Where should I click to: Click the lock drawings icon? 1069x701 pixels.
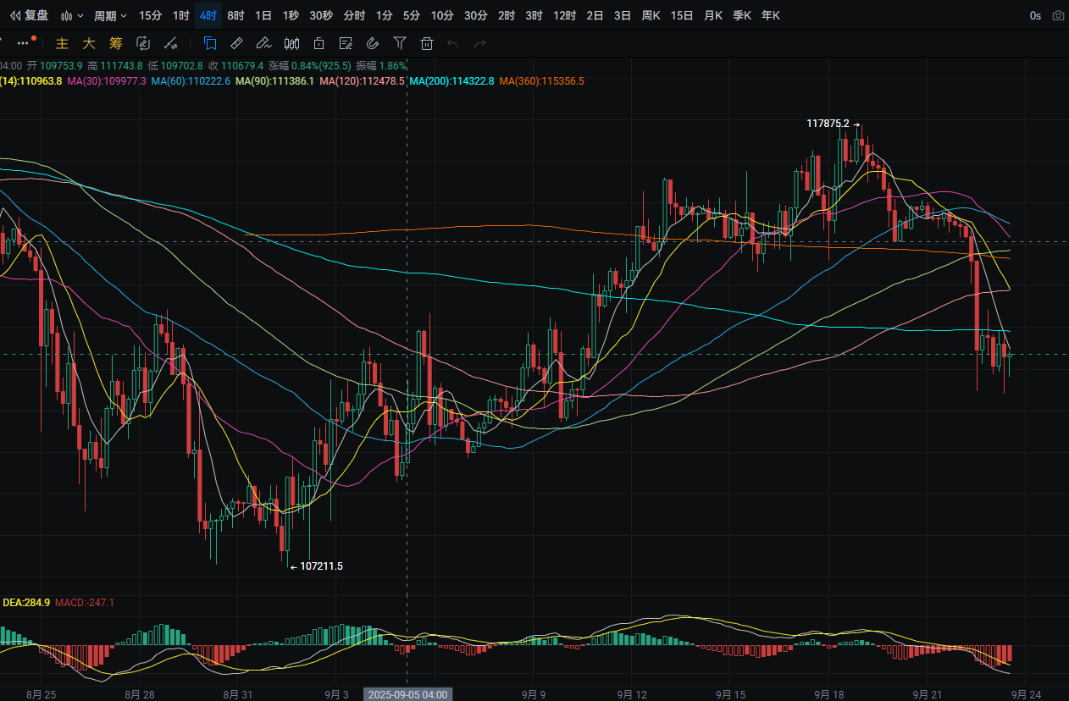pos(318,43)
